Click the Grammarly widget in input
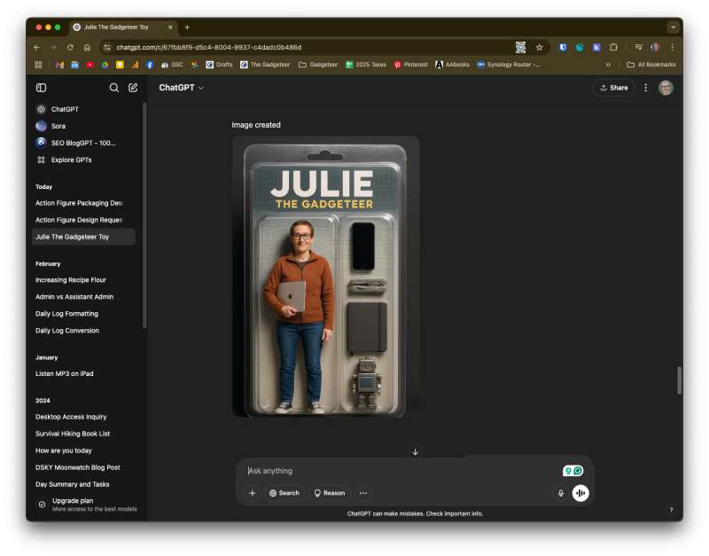The height and width of the screenshot is (556, 709). click(x=573, y=471)
